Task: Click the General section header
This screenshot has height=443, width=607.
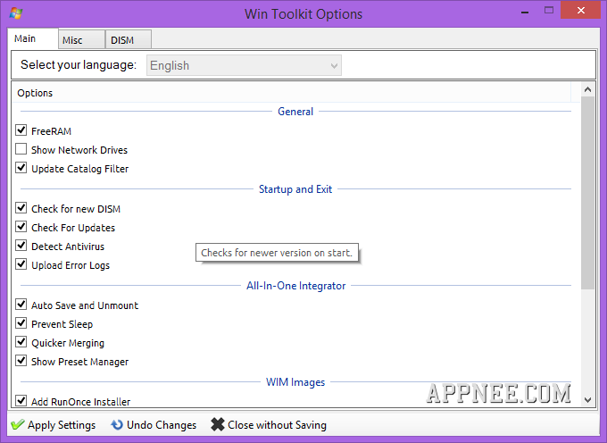Action: (x=295, y=112)
